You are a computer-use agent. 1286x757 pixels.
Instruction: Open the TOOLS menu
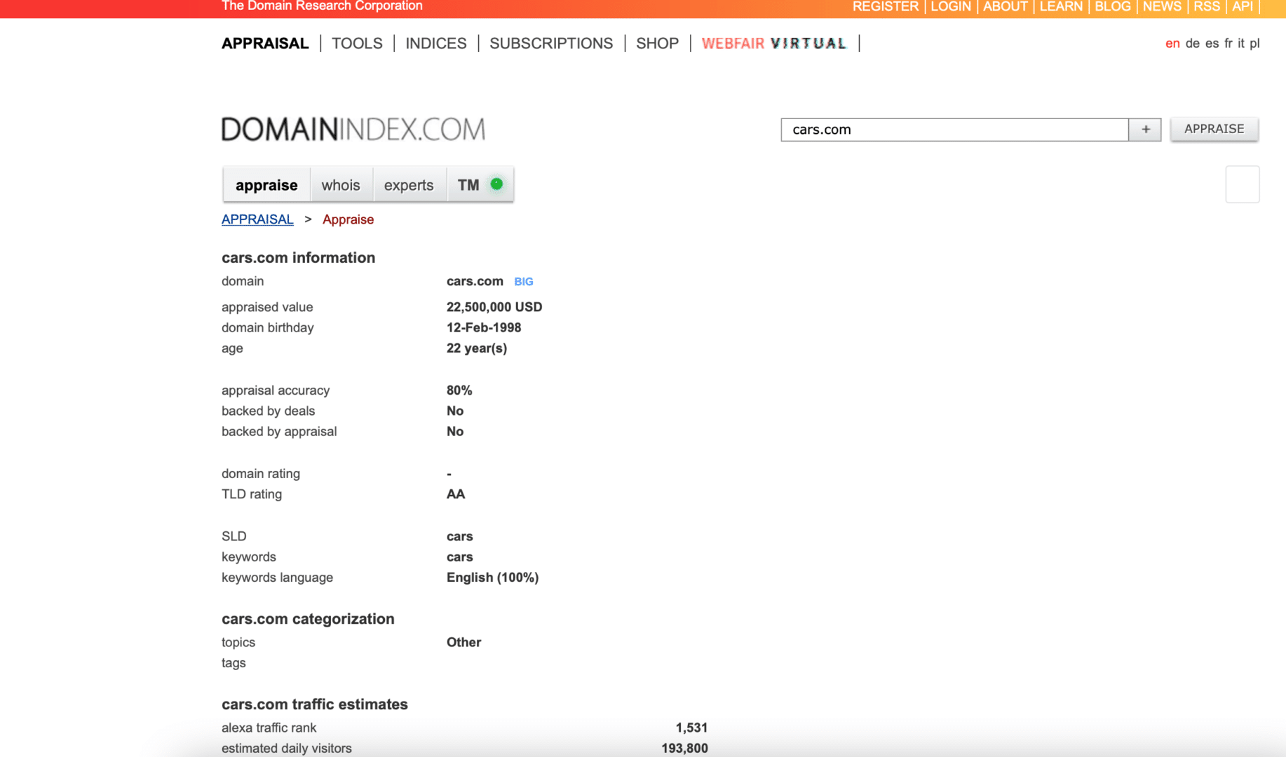pos(357,43)
